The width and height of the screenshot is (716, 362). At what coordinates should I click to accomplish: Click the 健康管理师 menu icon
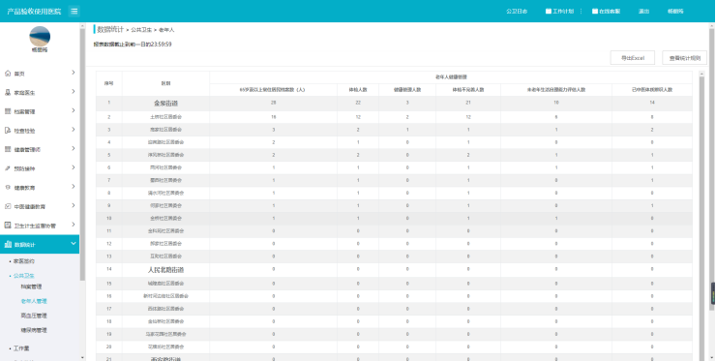tap(8, 149)
